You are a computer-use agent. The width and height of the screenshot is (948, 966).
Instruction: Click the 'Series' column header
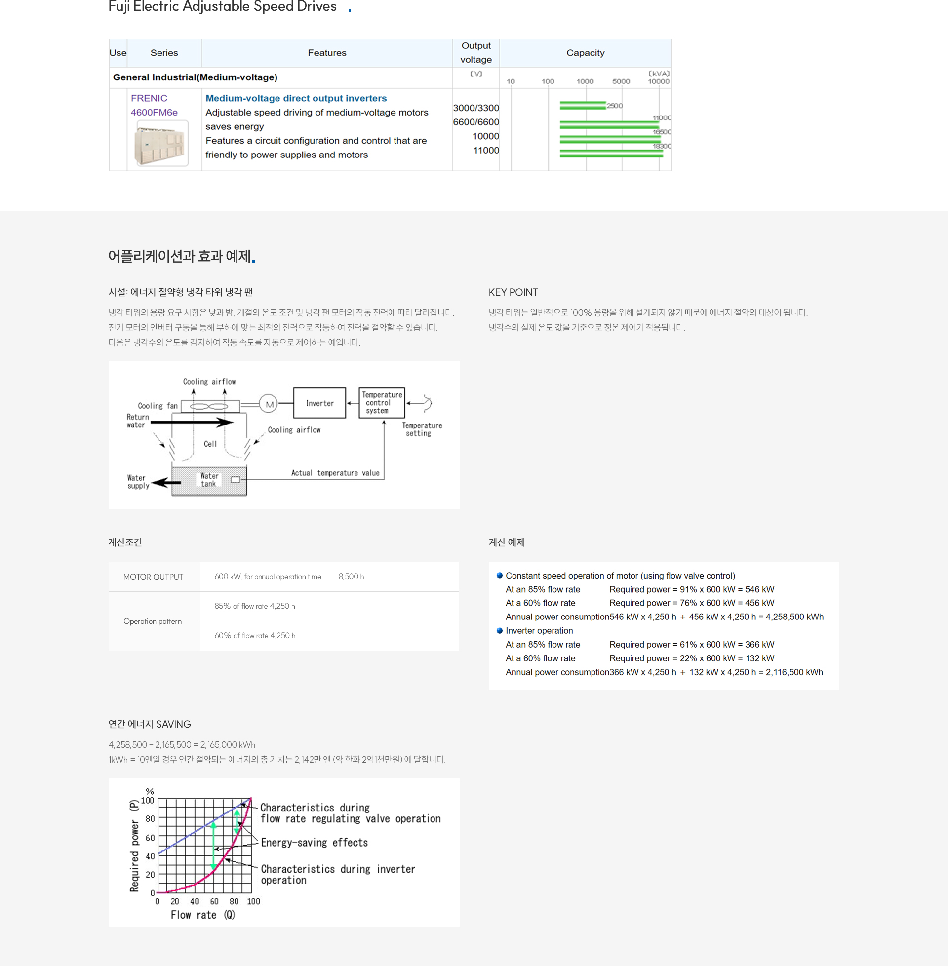[164, 53]
